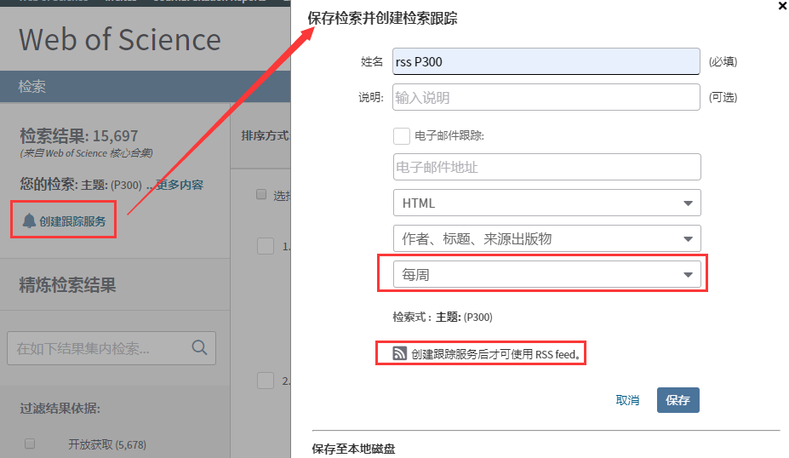Open the 每周 frequency dropdown

[x=547, y=274]
